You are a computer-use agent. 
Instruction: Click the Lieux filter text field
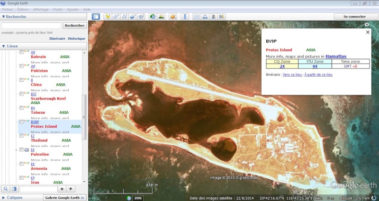(x=39, y=189)
